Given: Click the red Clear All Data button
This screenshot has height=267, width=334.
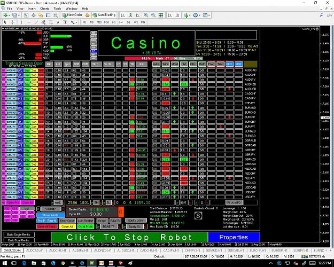Looking at the screenshot, I should coord(46,226).
